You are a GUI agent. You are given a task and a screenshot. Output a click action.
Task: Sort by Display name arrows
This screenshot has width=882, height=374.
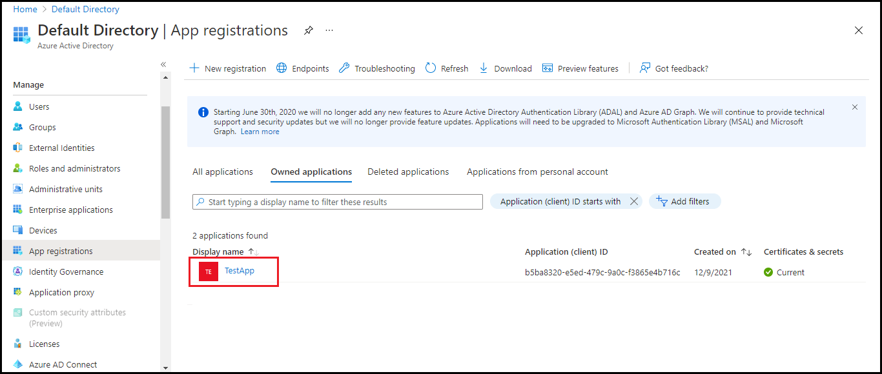253,252
